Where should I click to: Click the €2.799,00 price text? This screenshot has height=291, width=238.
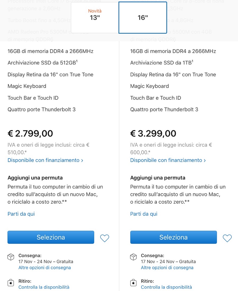point(30,133)
